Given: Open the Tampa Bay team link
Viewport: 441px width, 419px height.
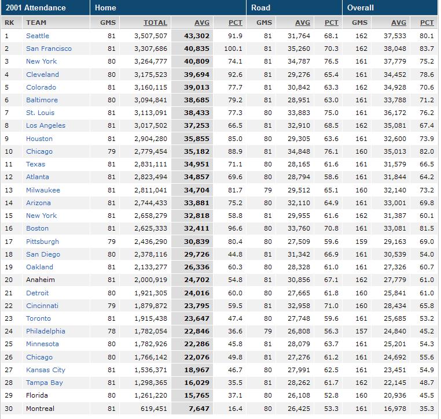Looking at the screenshot, I should pos(45,383).
